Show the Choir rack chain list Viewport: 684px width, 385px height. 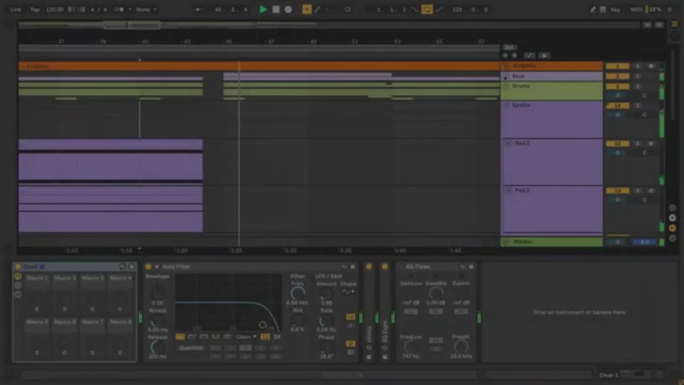[18, 286]
